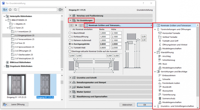Open the Sonnenschutz settings page
Screen dimensions: 200x110
(169, 98)
